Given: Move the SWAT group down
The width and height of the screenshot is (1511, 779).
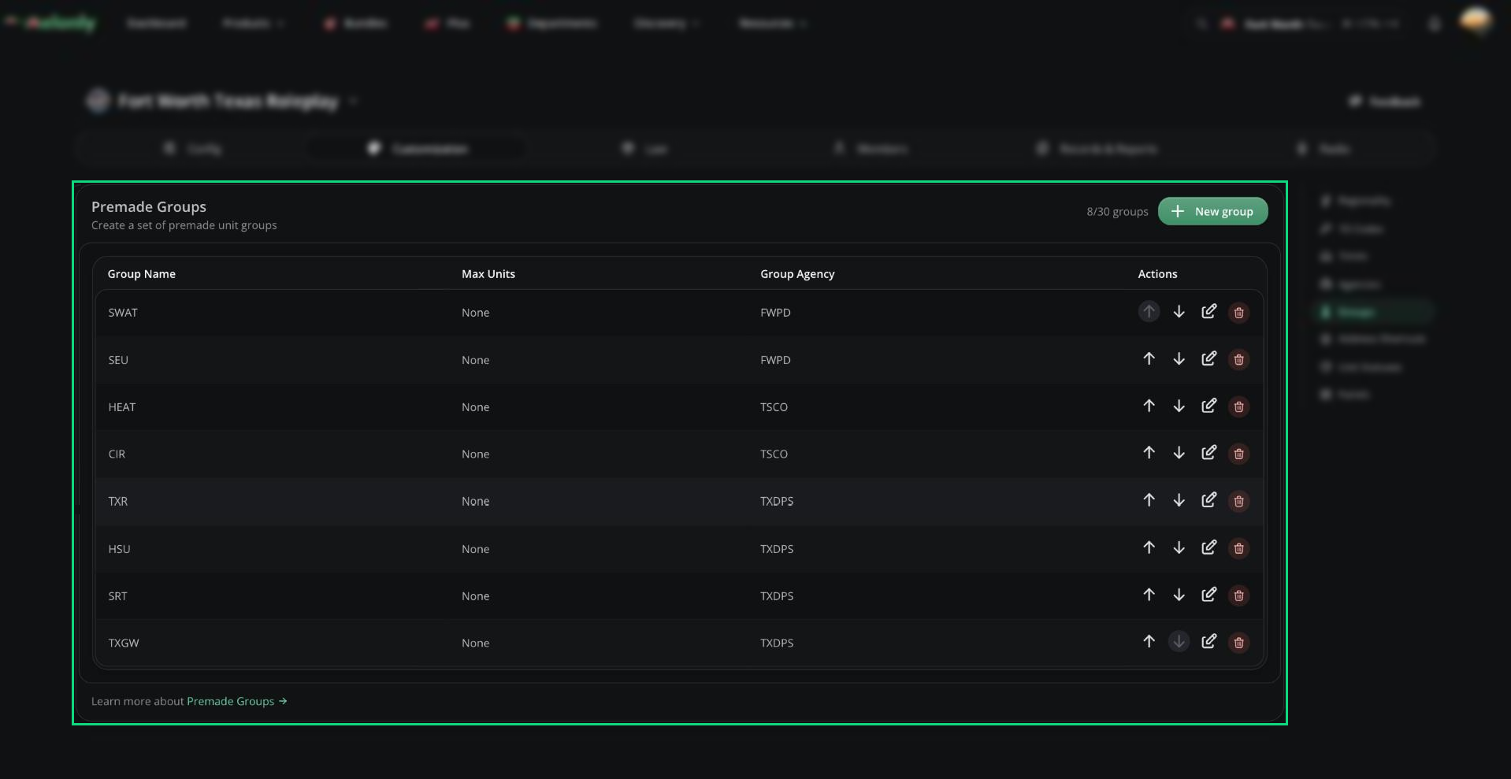Looking at the screenshot, I should coord(1179,312).
